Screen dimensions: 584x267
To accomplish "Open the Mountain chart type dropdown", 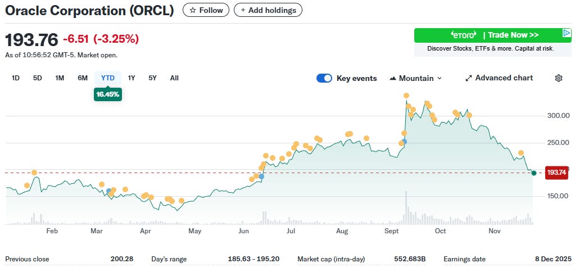I will click(x=415, y=78).
